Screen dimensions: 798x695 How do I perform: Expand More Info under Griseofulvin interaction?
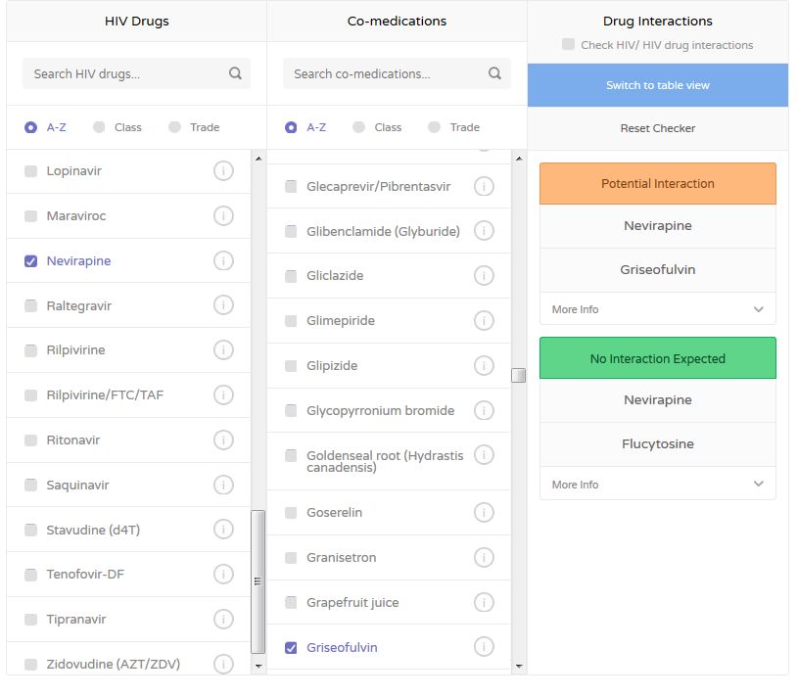coord(658,309)
